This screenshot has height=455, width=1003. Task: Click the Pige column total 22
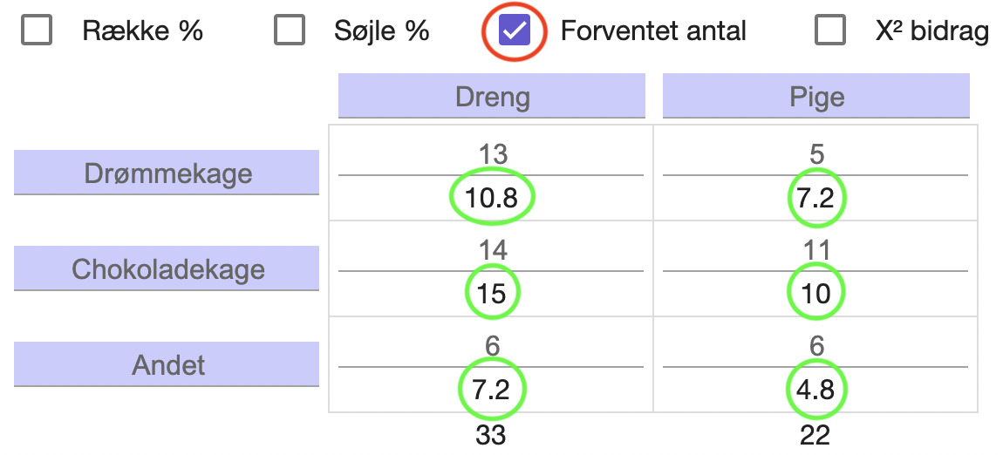[815, 435]
